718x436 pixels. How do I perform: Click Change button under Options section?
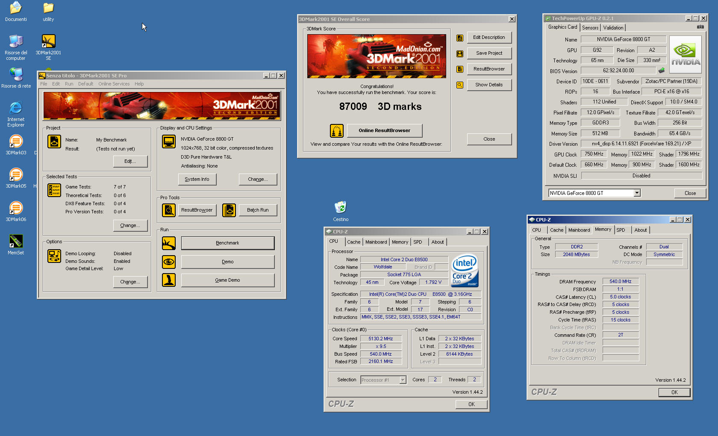coord(130,282)
